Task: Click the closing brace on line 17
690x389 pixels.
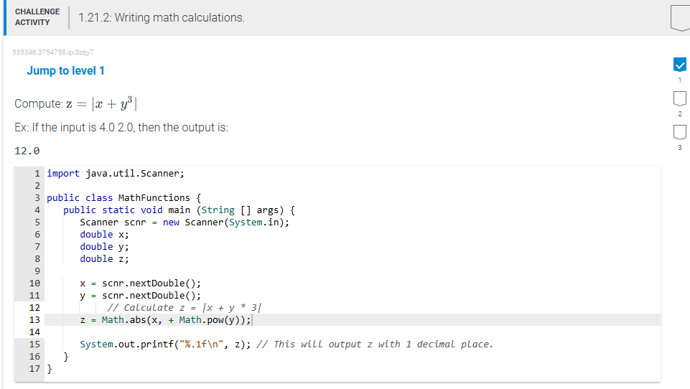Action: click(50, 369)
